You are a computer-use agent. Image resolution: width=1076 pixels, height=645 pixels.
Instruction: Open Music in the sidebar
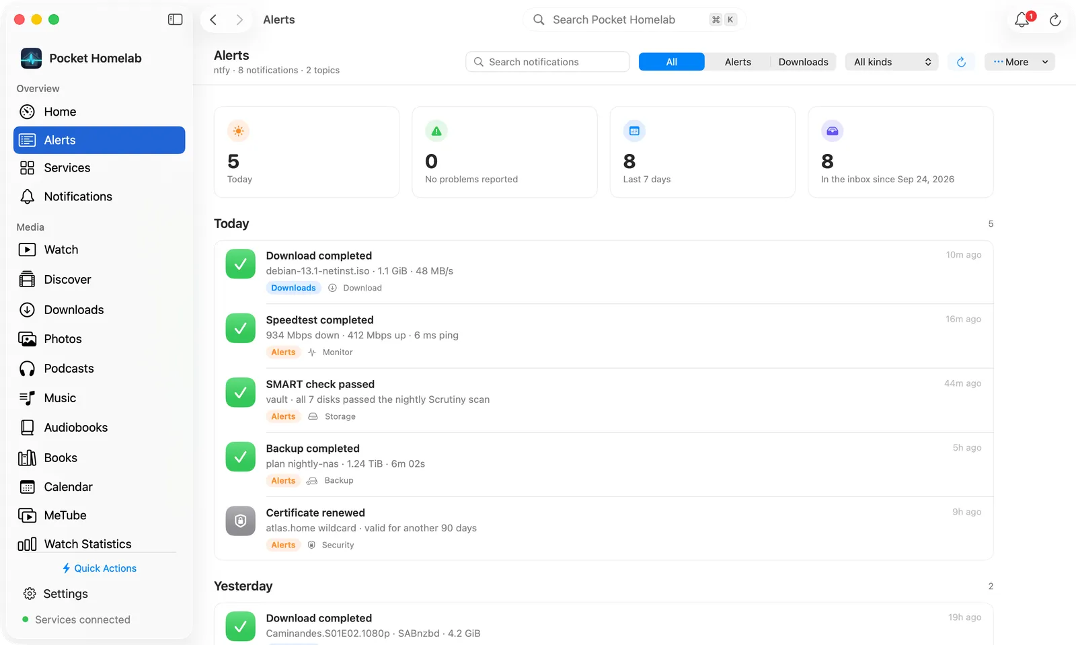point(99,398)
